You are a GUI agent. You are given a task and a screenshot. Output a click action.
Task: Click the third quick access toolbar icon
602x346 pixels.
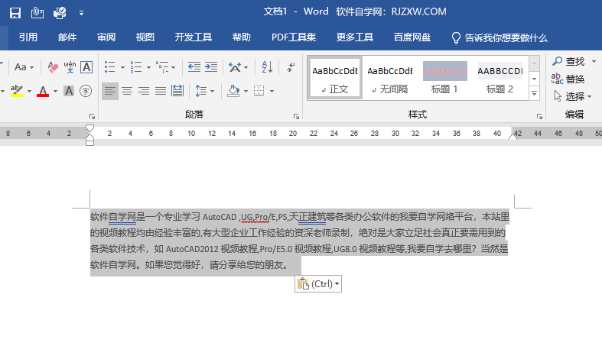[x=60, y=13]
